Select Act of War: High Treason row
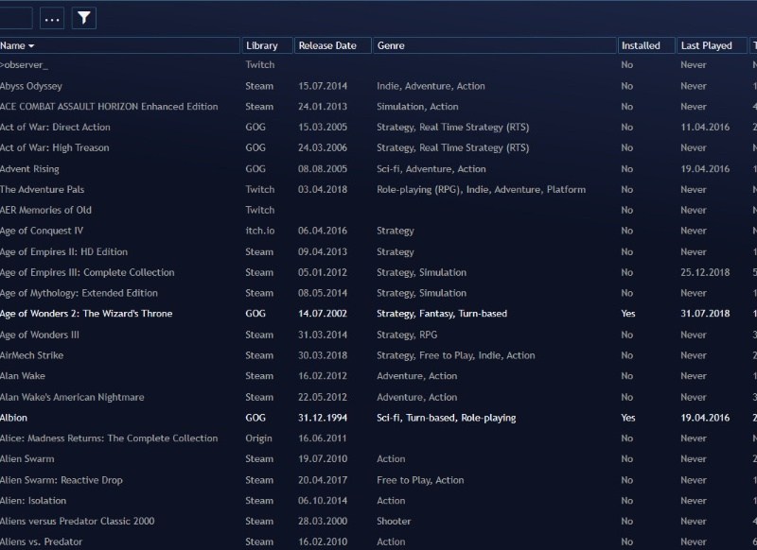The image size is (757, 550). pyautogui.click(x=54, y=148)
